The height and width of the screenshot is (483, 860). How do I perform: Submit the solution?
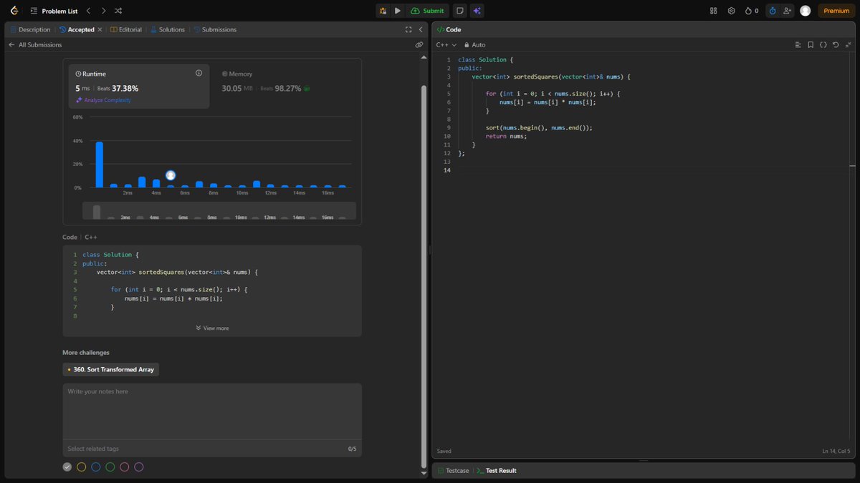[428, 11]
